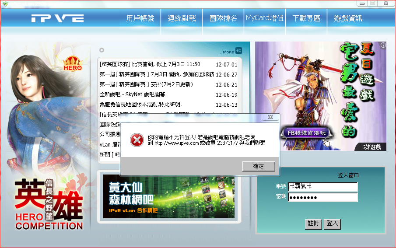Viewport: 396px width, 248px height.
Task: Open news 全新網吧 - SkyNet 網吧開幕
Action: point(132,94)
